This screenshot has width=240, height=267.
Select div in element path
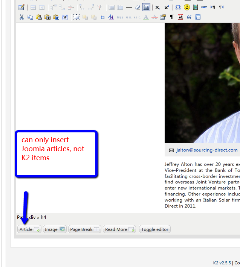pyautogui.click(x=32, y=217)
